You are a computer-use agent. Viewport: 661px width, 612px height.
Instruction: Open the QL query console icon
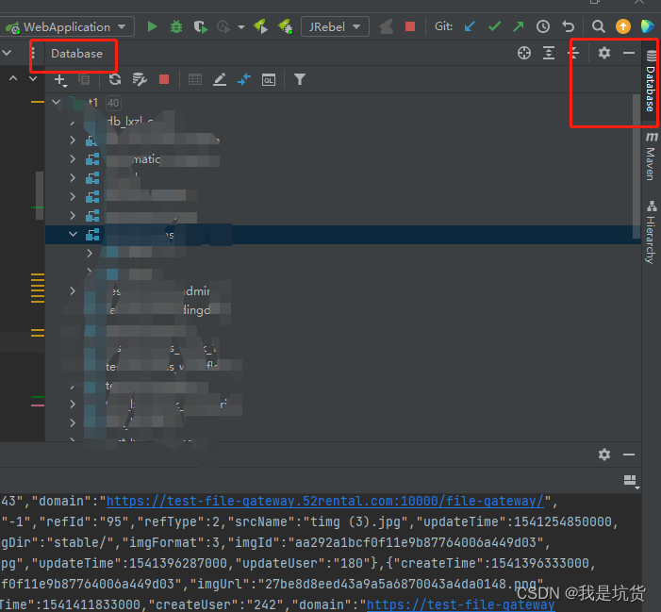pyautogui.click(x=269, y=79)
